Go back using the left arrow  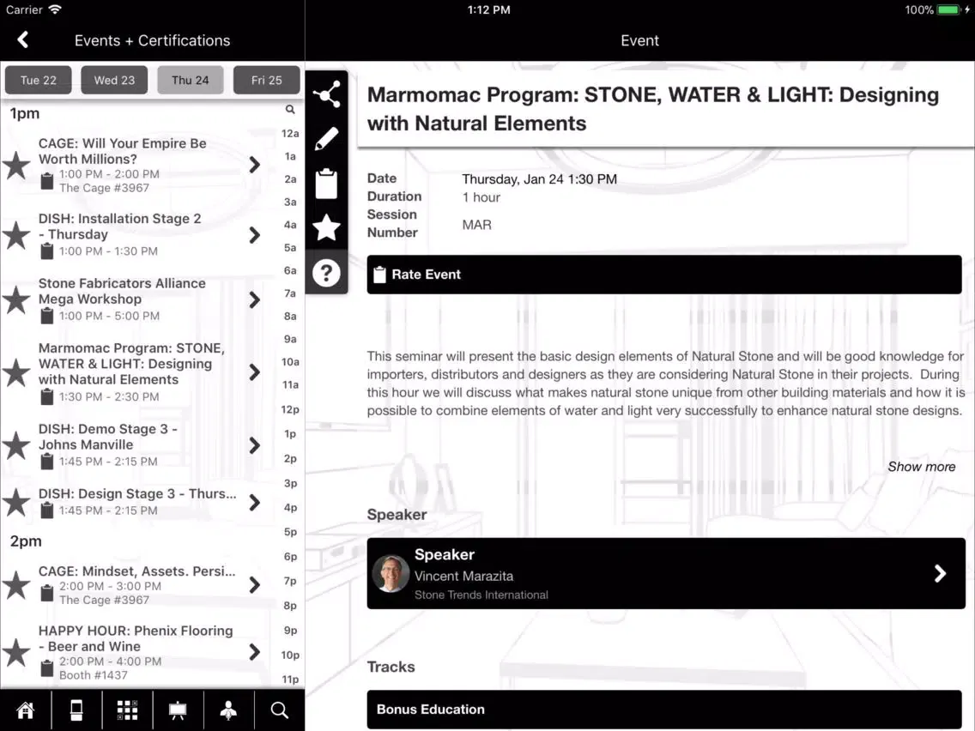pos(23,39)
